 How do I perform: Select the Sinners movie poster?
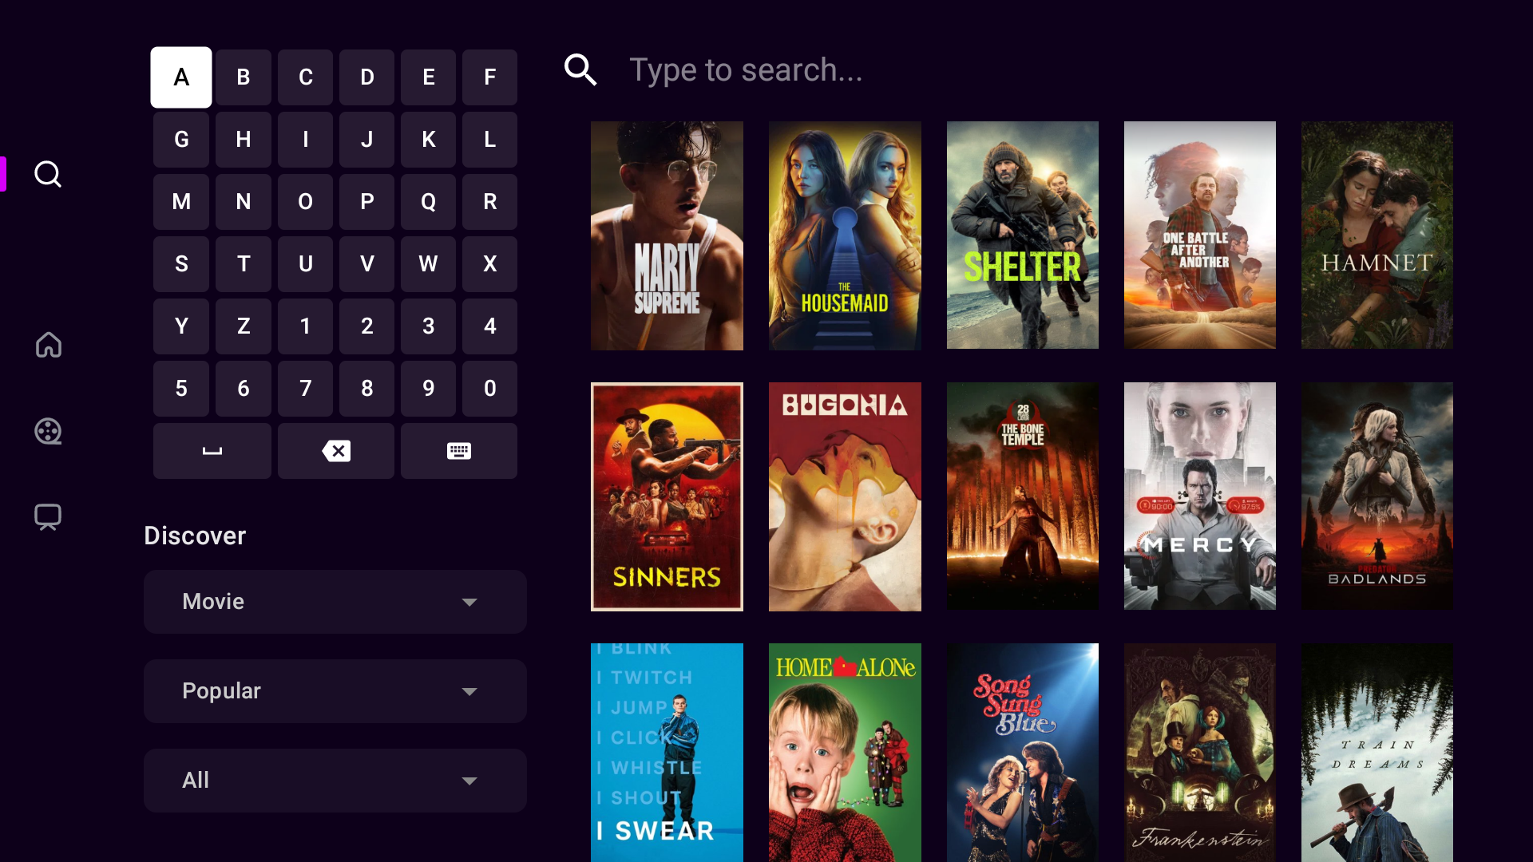pos(667,496)
